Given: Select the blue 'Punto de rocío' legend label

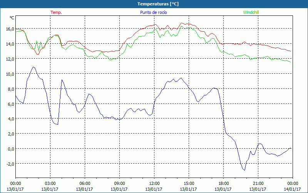Looking at the screenshot, I should (153, 12).
